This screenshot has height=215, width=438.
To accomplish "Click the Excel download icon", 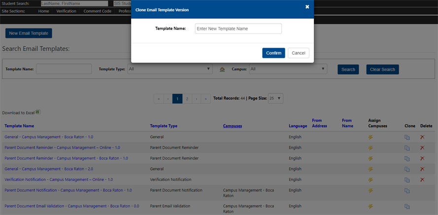I will tap(38, 112).
